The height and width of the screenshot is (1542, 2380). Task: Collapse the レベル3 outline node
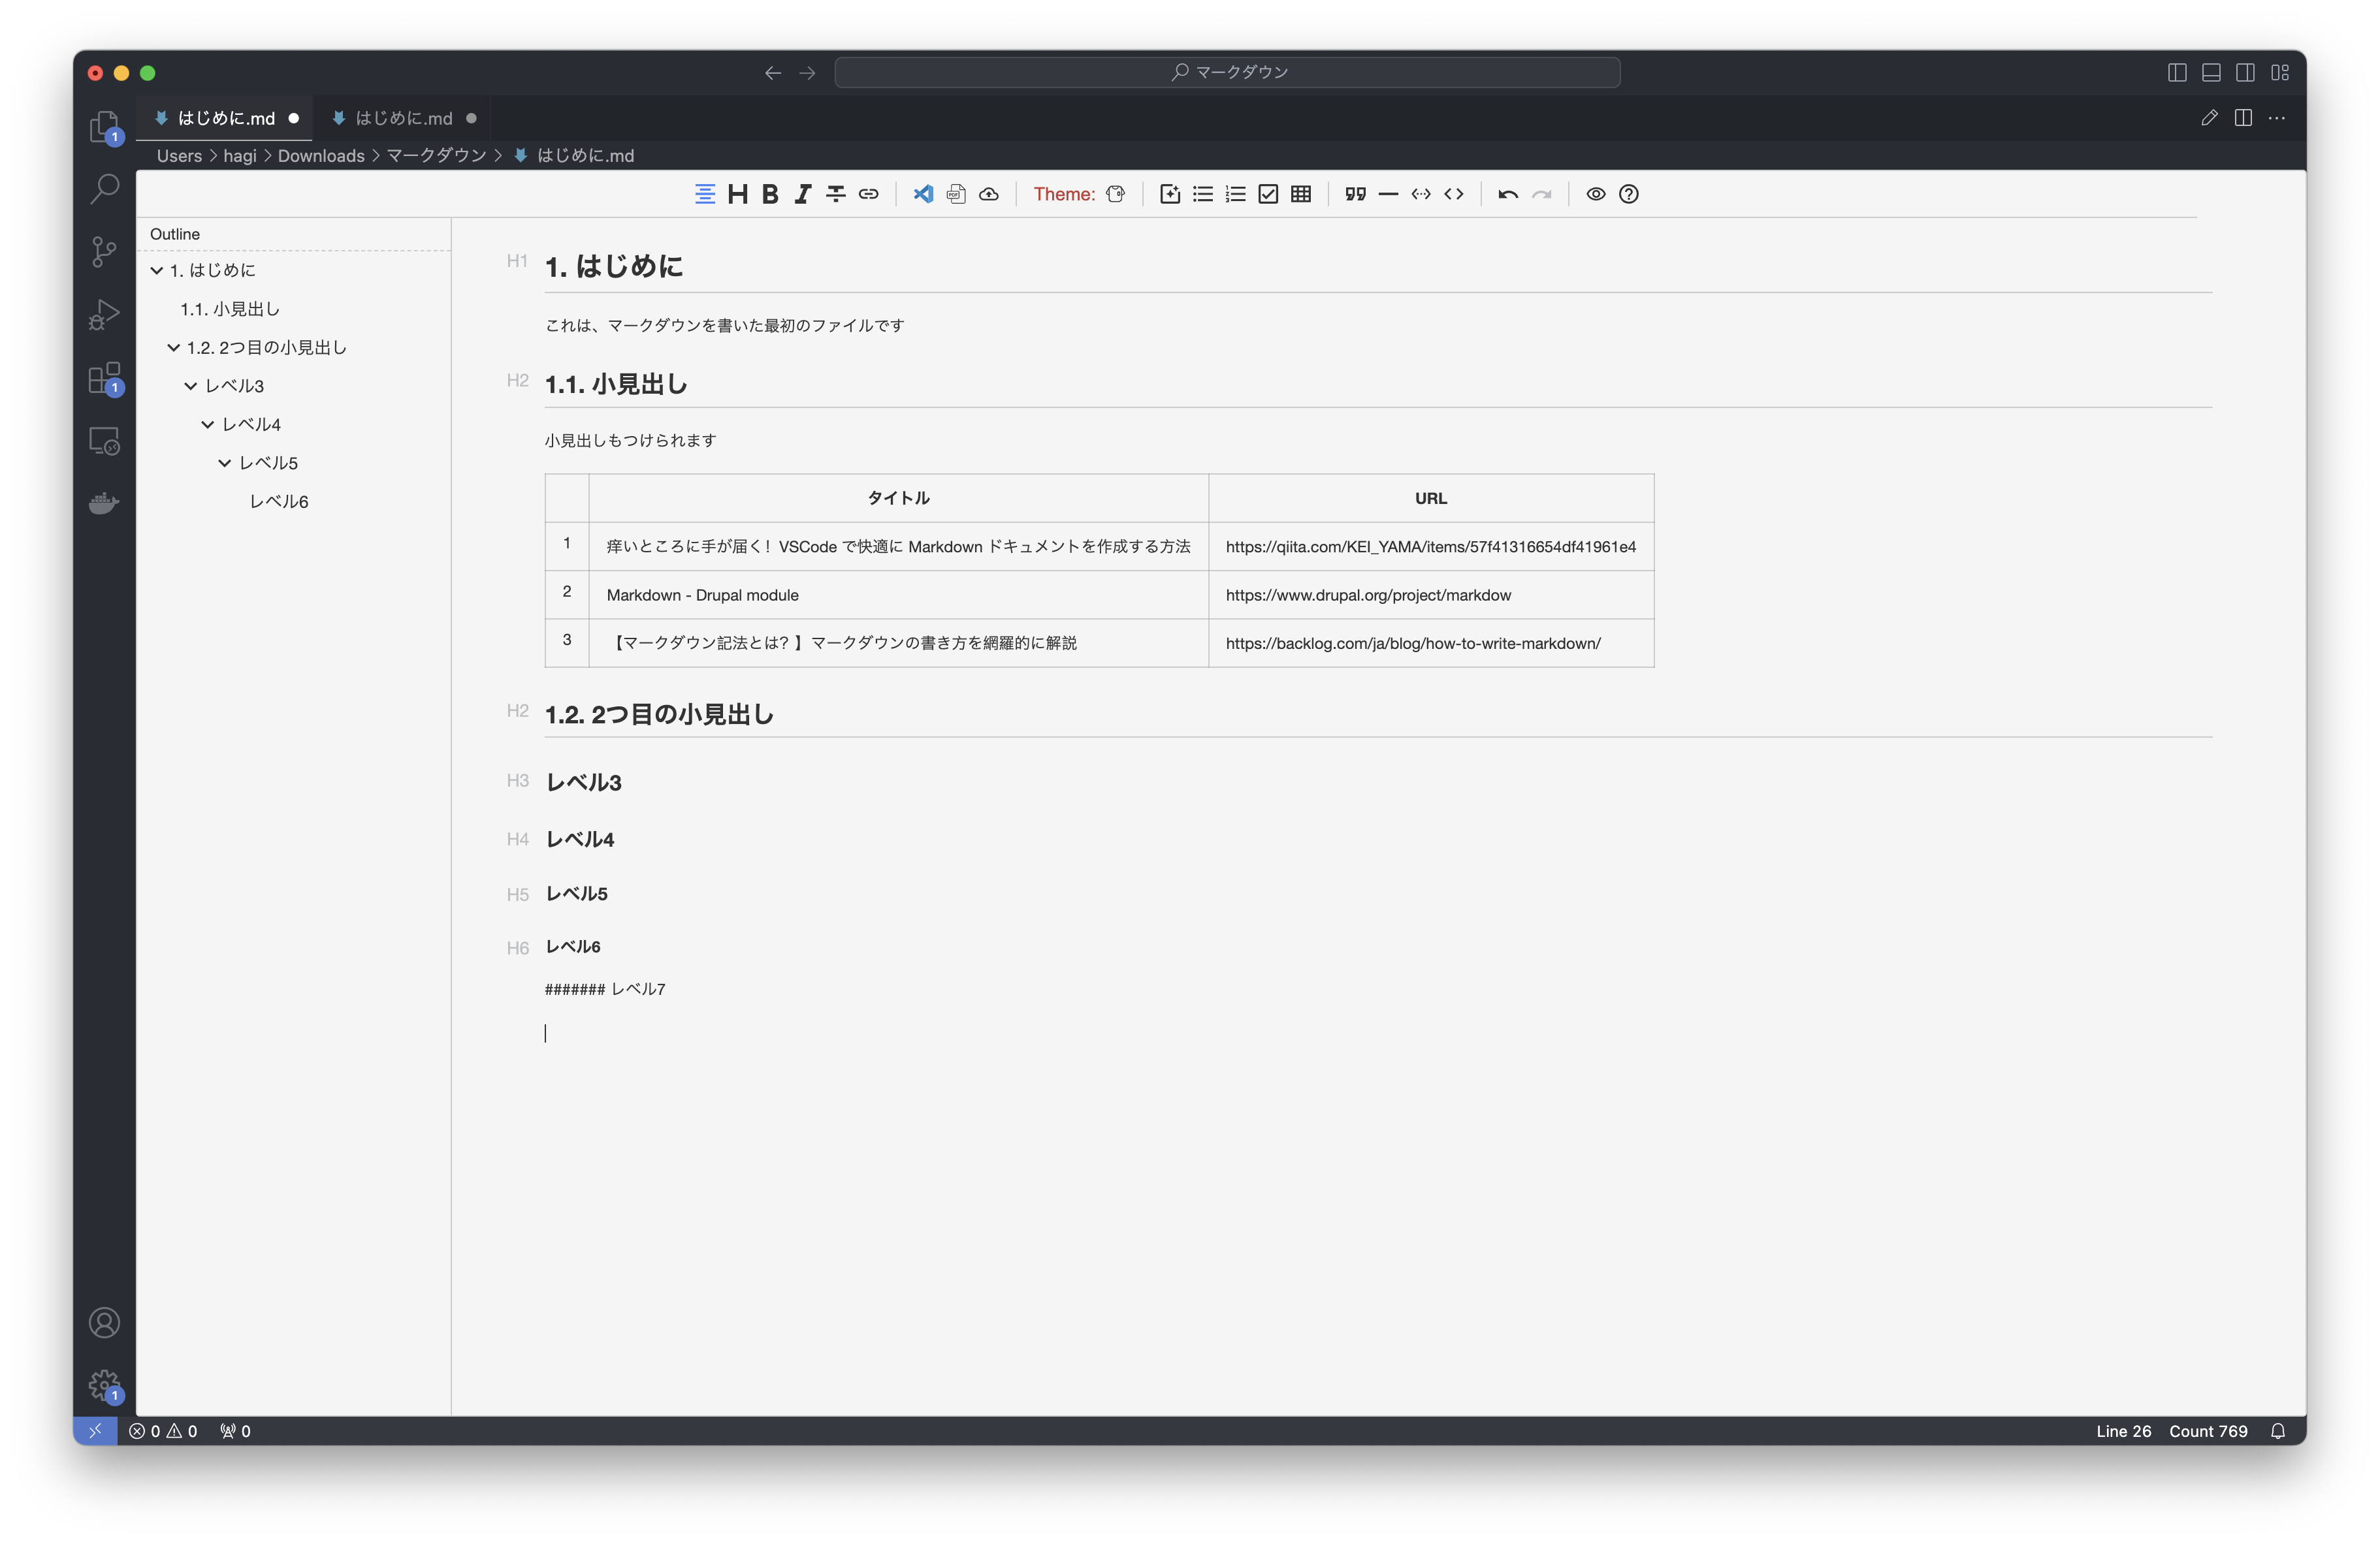191,386
